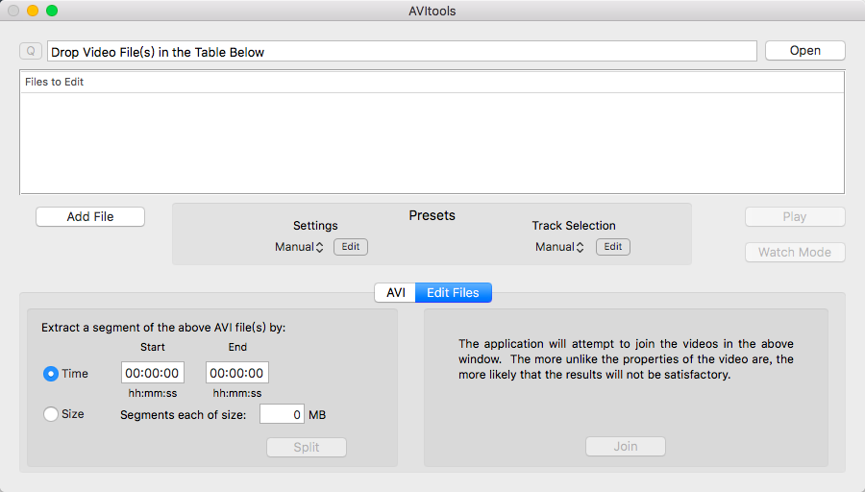Edit the Settings preset
The image size is (865, 492).
click(350, 247)
